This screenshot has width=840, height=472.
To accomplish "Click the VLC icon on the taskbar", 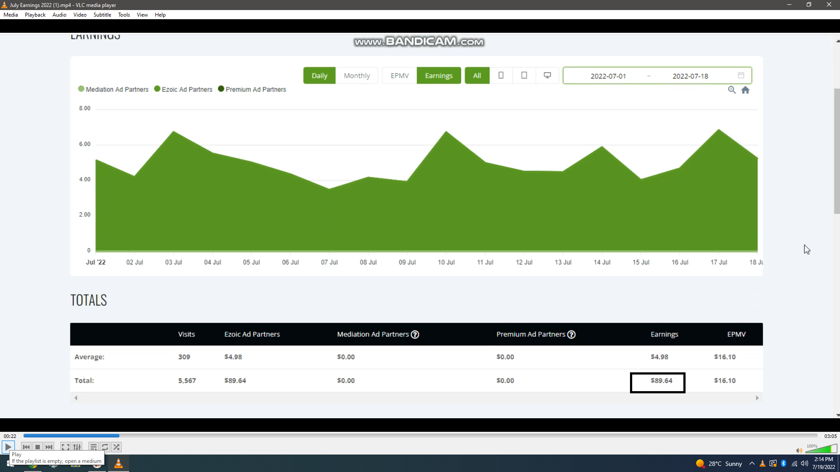I will tap(118, 463).
